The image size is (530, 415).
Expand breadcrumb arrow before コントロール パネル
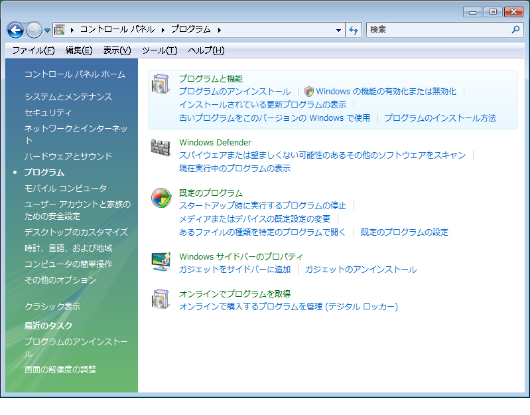(x=72, y=30)
